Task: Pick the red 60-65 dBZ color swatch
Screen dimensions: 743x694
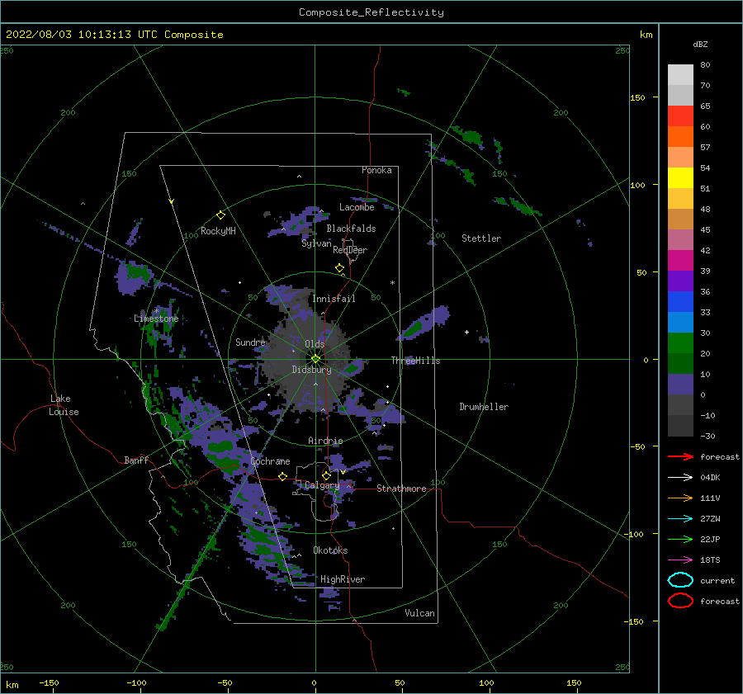Action: click(680, 116)
